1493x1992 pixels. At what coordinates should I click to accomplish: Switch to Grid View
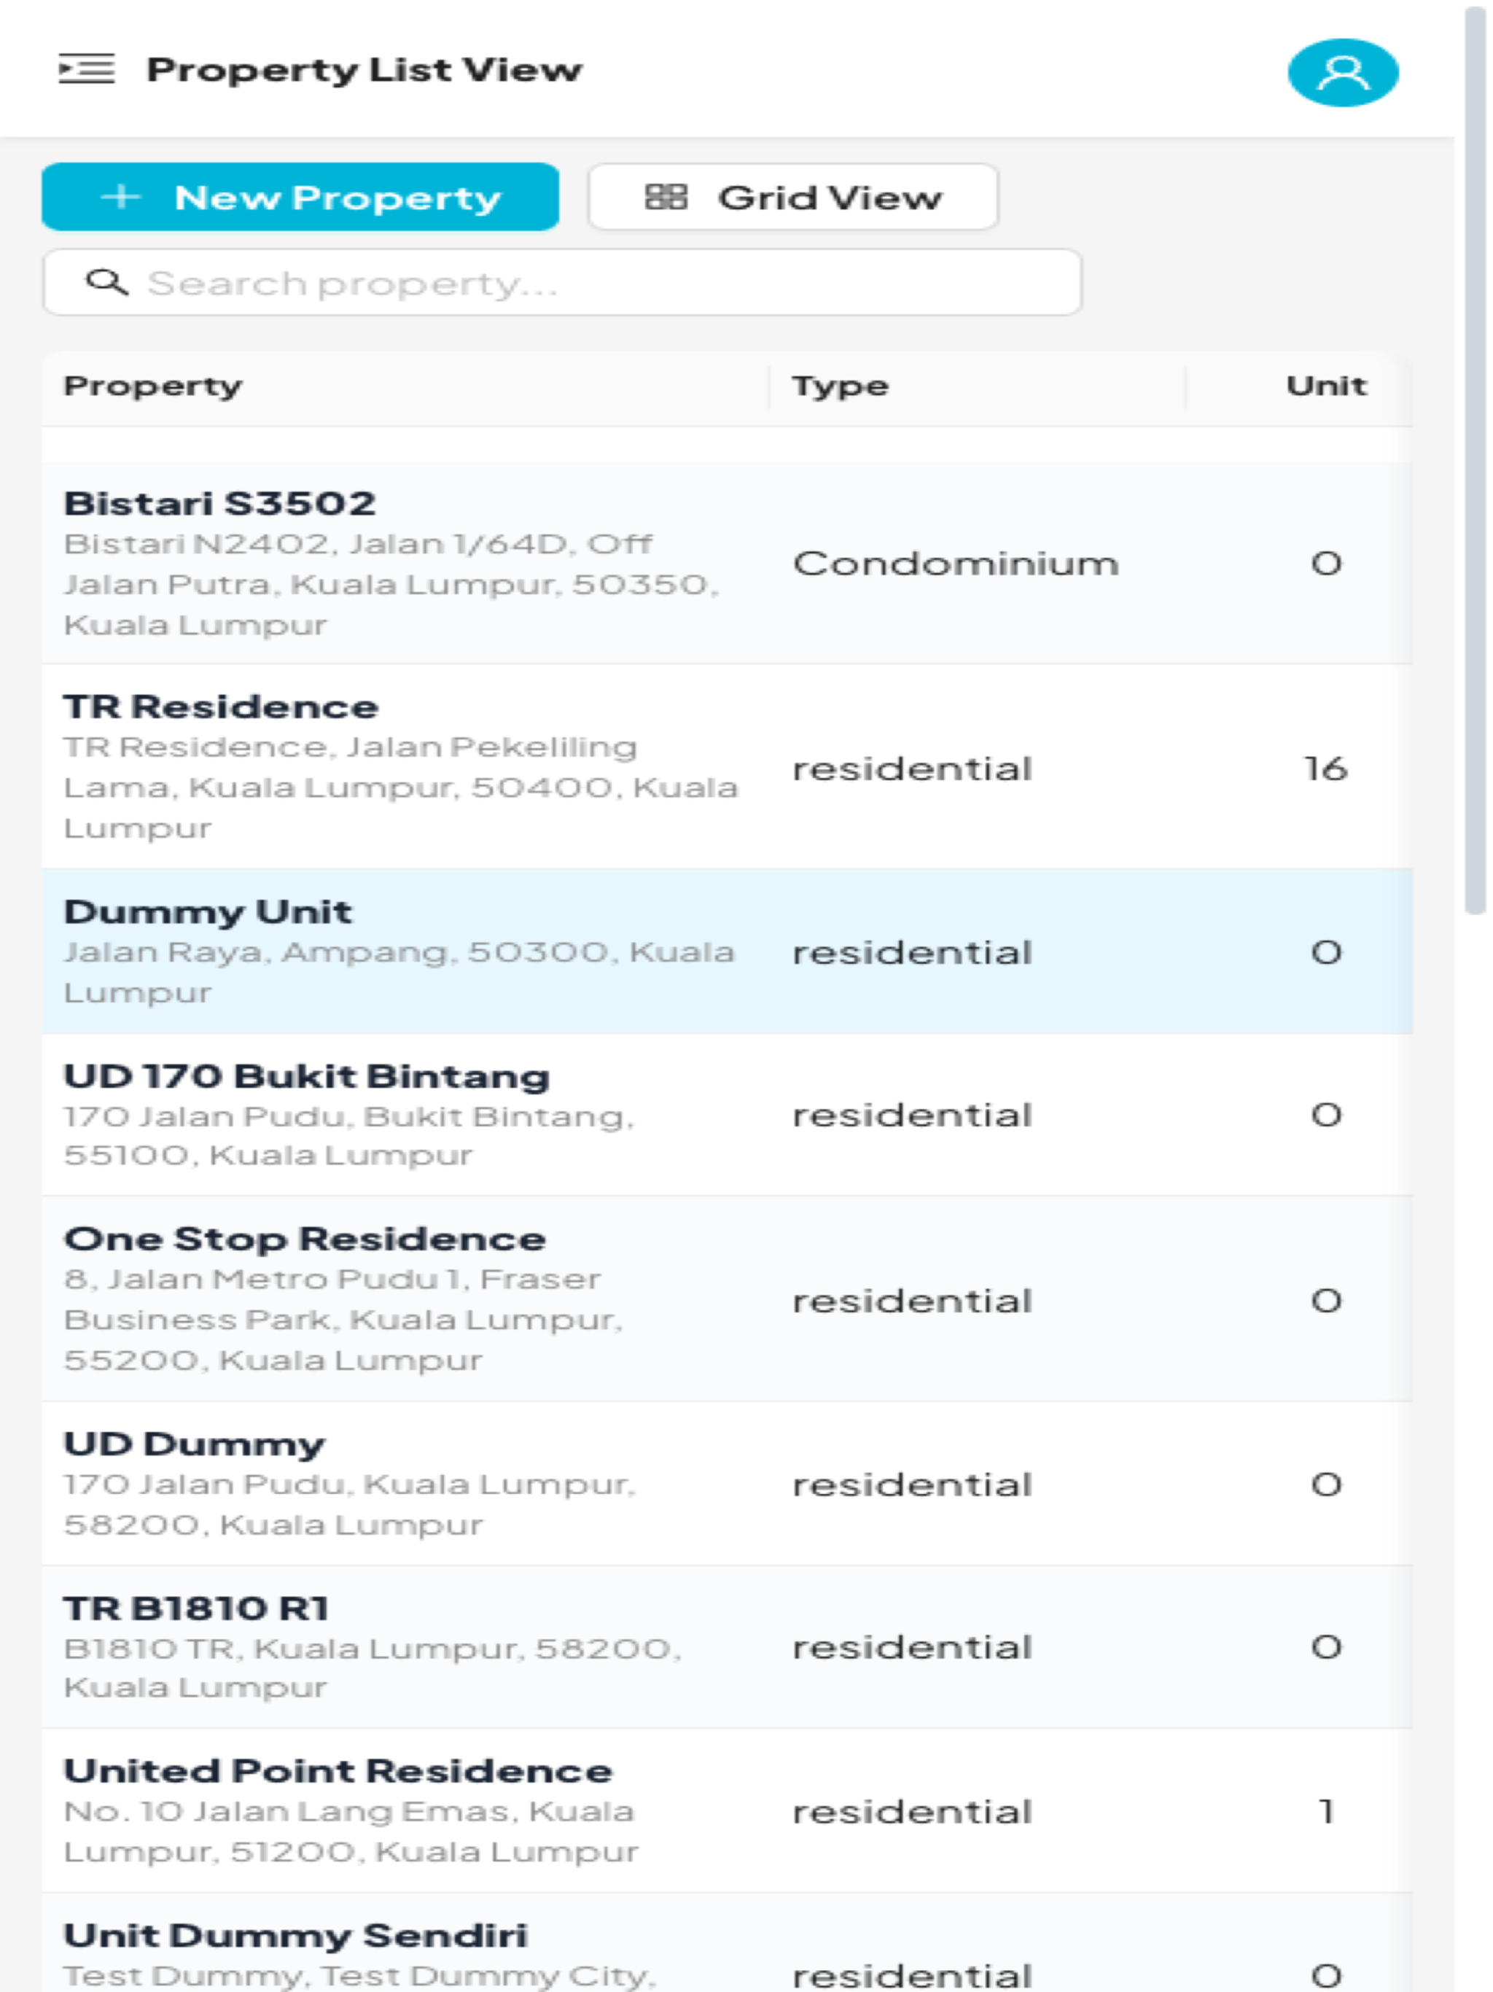pos(792,196)
